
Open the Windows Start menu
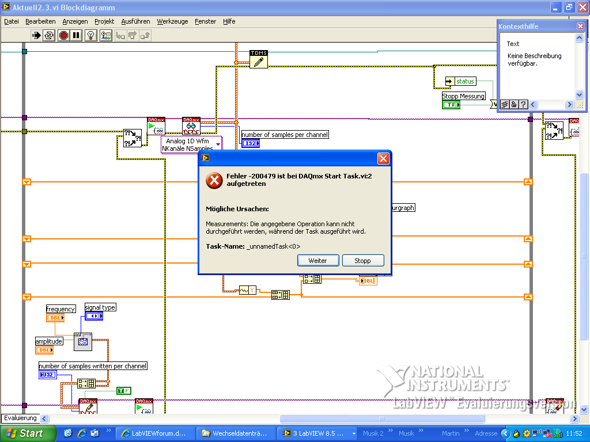(28, 433)
